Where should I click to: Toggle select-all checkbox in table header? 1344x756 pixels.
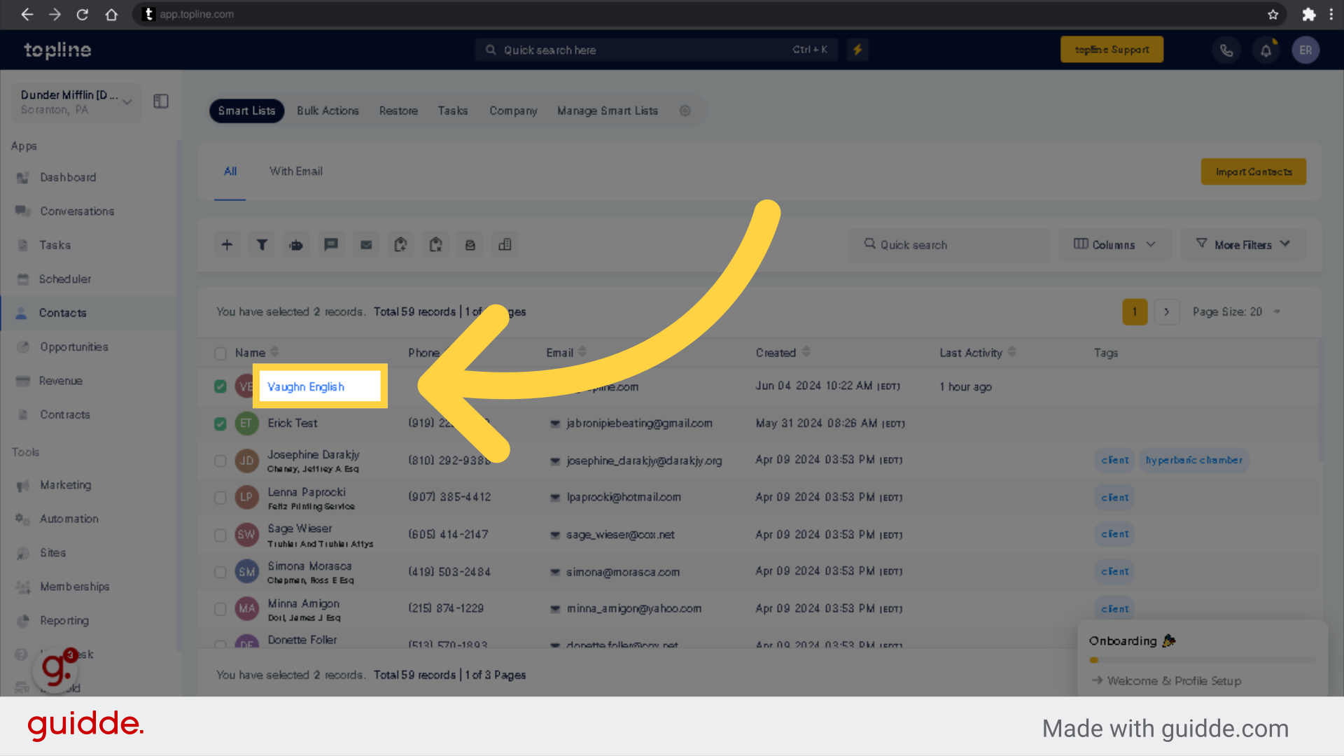[x=220, y=353]
